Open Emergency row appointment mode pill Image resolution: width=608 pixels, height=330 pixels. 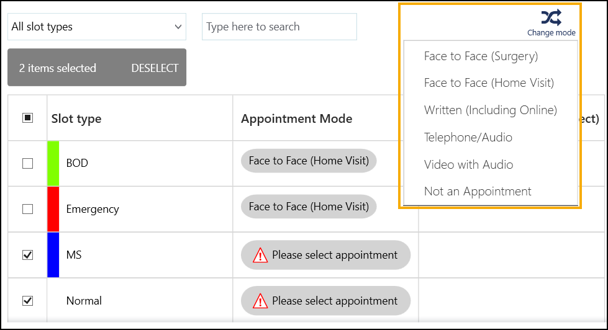click(x=309, y=207)
